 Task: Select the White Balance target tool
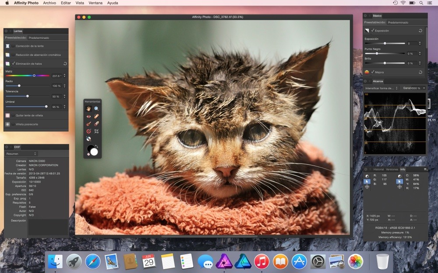click(x=88, y=138)
